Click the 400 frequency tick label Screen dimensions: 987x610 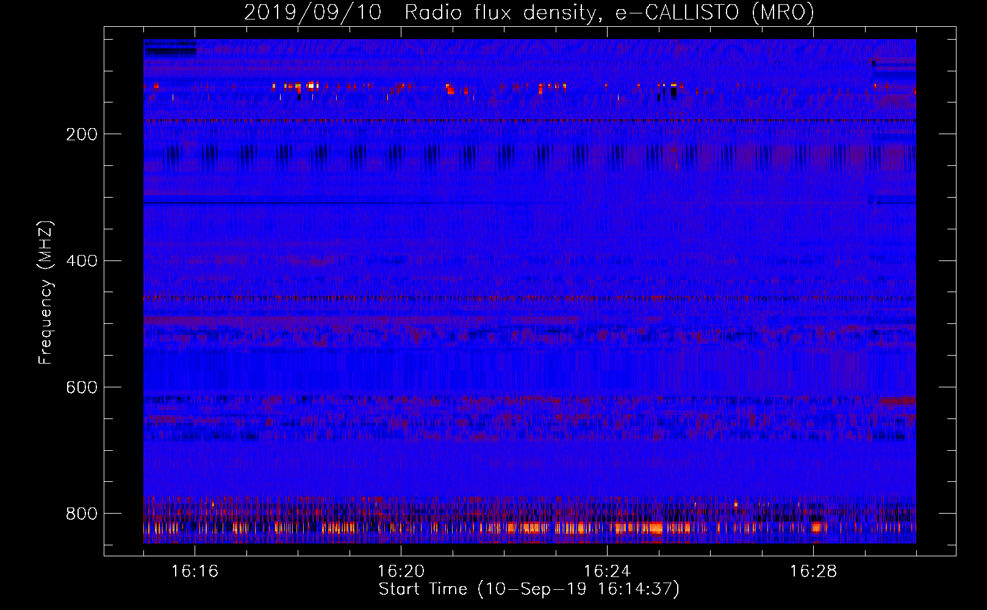point(82,261)
